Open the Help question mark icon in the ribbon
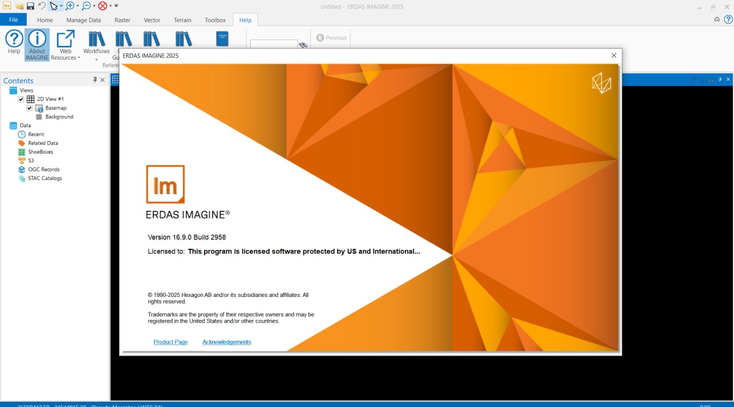Viewport: 734px width, 407px height. click(x=14, y=38)
